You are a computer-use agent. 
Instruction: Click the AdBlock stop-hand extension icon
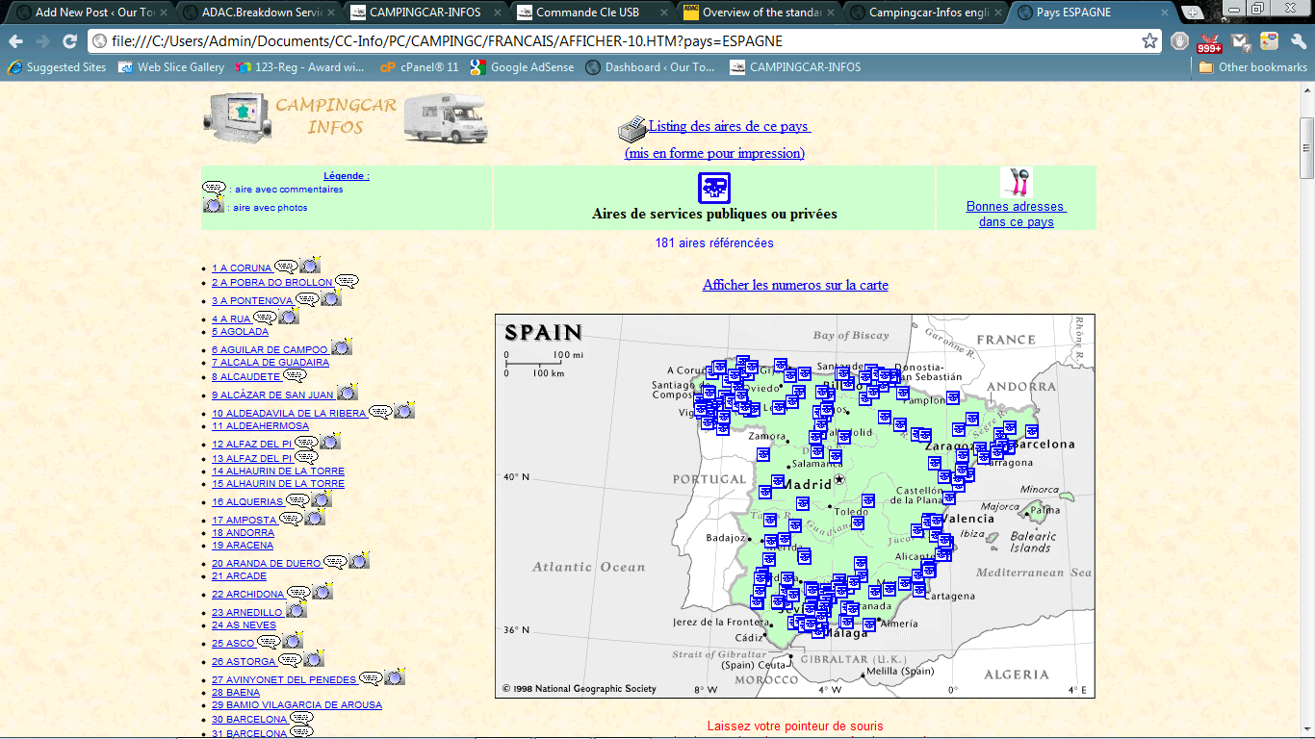click(x=1180, y=41)
